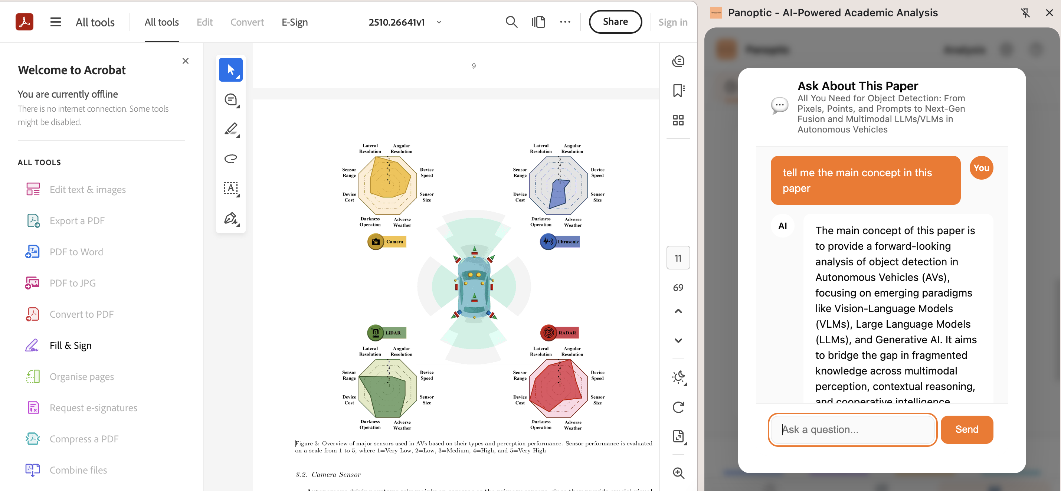This screenshot has width=1061, height=491.
Task: Toggle the hamburger menu button
Action: point(56,22)
